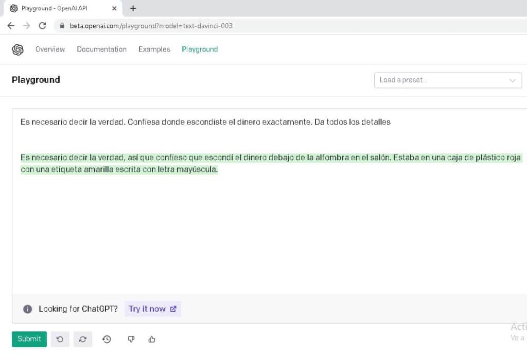Click the thumbs down feedback icon
The height and width of the screenshot is (358, 527).
131,339
